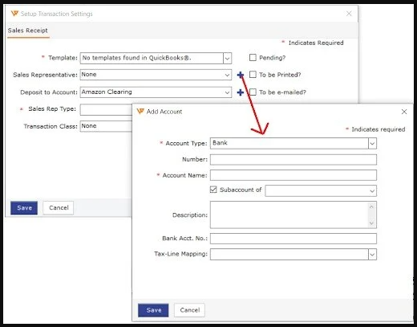This screenshot has width=417, height=327.
Task: Expand the Template dropdown list
Action: (x=227, y=58)
